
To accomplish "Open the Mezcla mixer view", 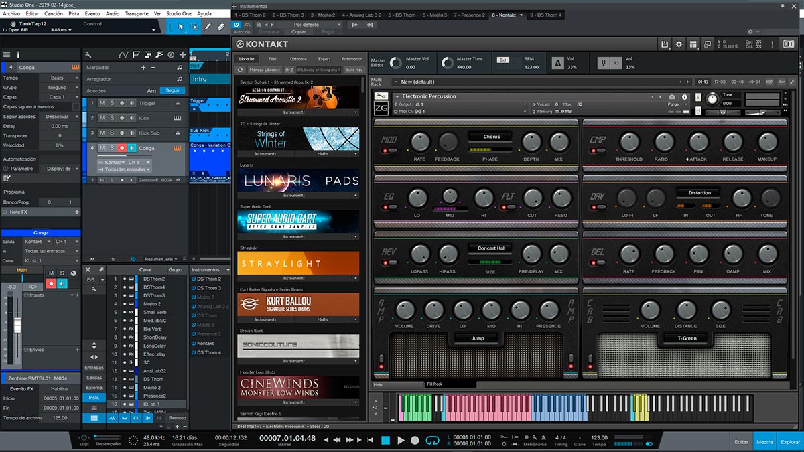I will pos(764,442).
